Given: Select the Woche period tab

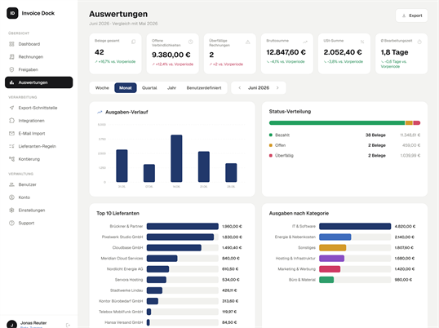Looking at the screenshot, I should (x=102, y=88).
